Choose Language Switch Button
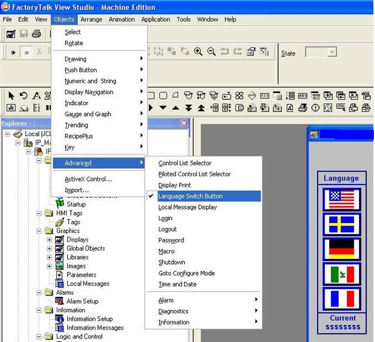The height and width of the screenshot is (342, 375). coord(203,196)
